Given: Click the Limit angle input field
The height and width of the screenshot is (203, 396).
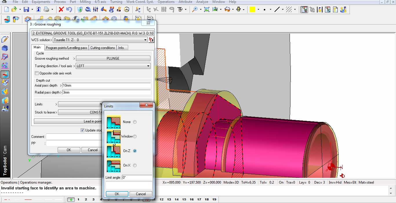Looking at the screenshot, I should click(x=137, y=178).
